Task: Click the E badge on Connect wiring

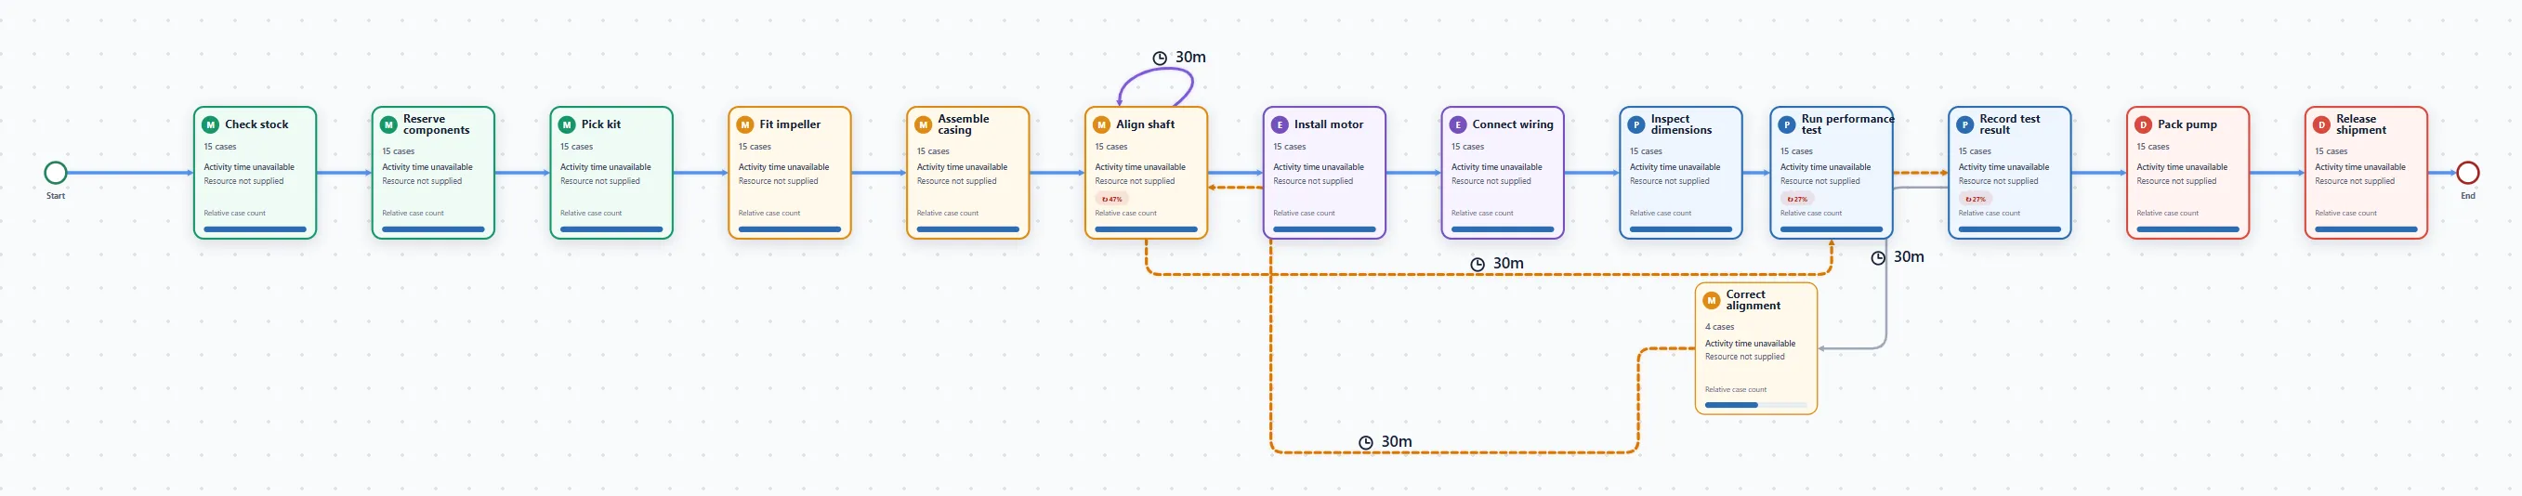Action: click(x=1458, y=125)
